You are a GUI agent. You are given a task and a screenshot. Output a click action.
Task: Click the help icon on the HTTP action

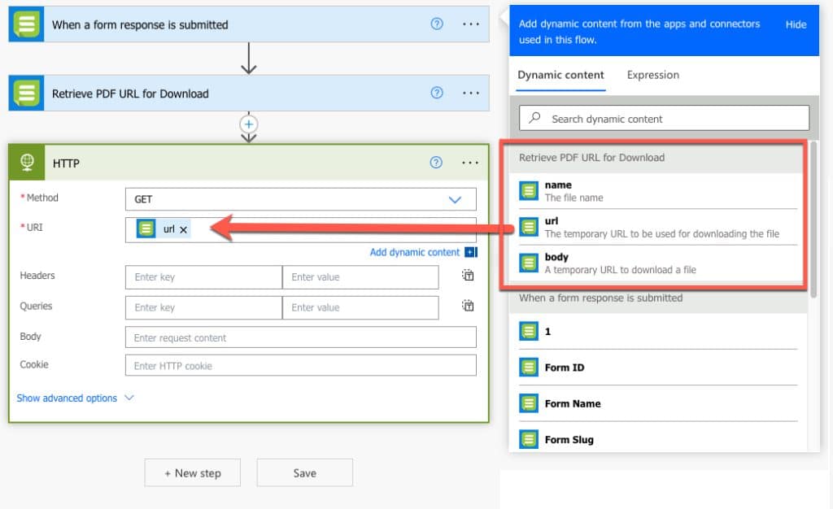tap(437, 162)
